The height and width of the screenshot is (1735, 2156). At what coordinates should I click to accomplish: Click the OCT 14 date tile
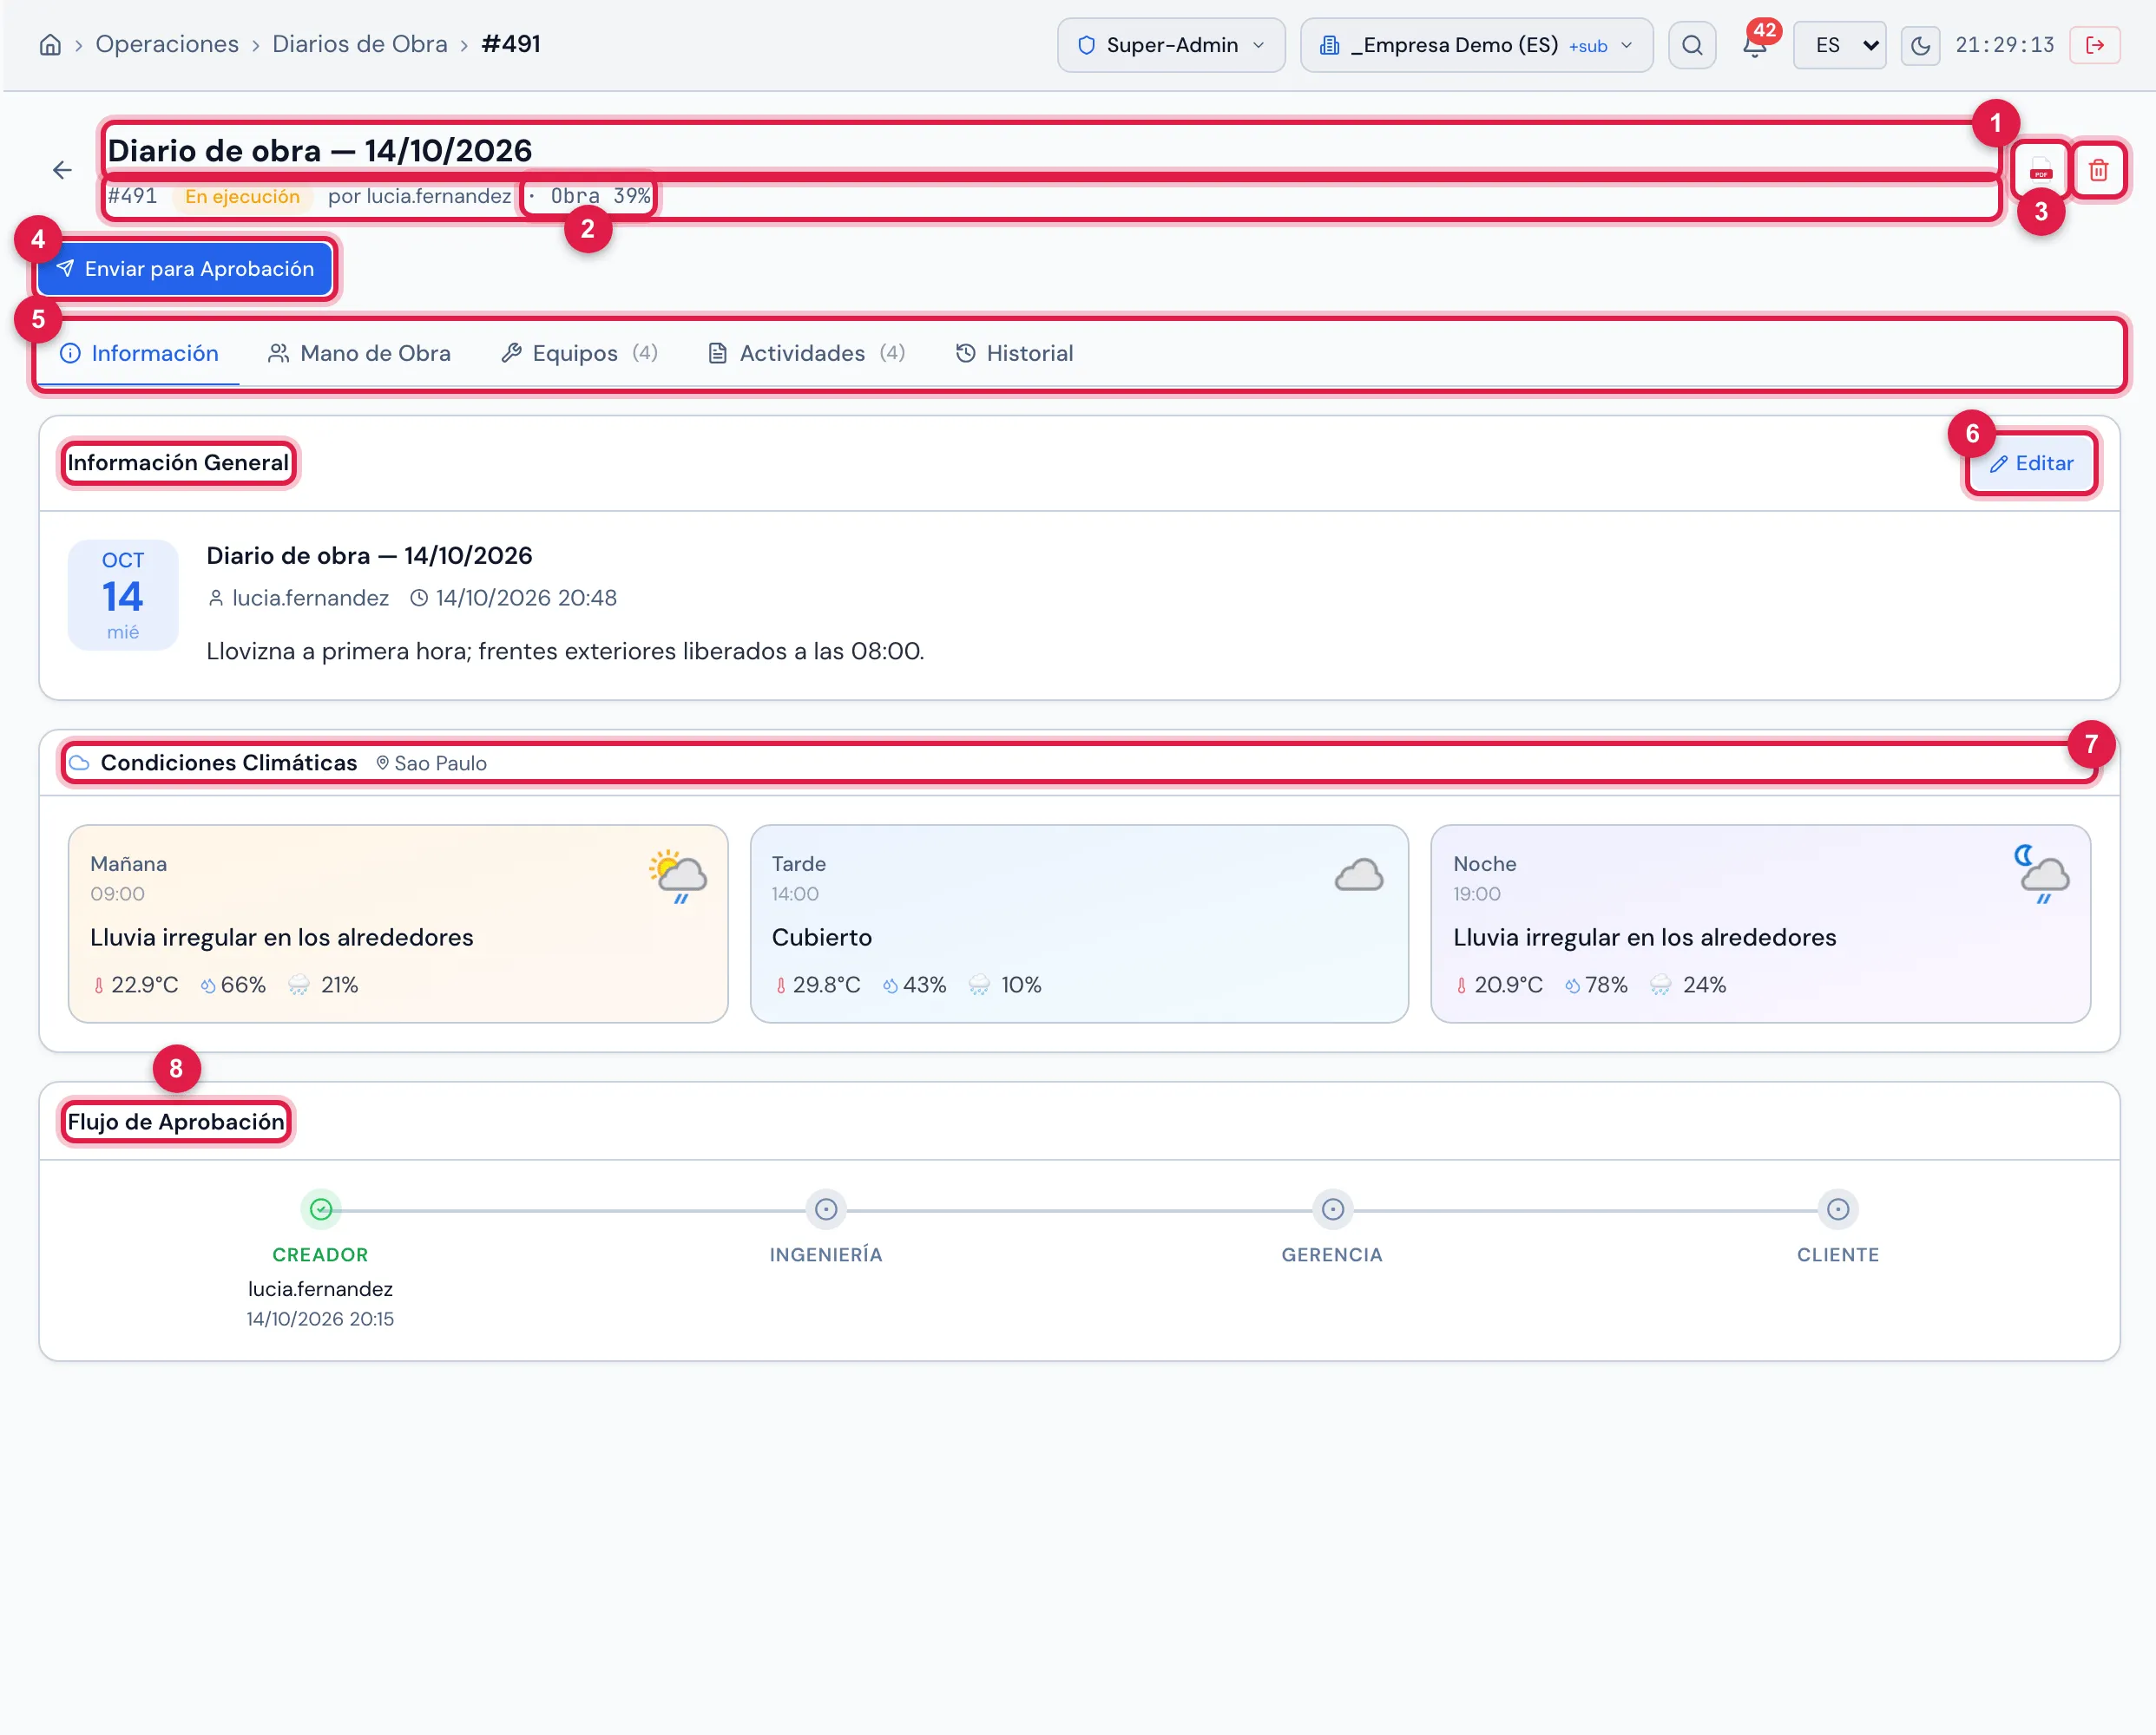click(123, 596)
